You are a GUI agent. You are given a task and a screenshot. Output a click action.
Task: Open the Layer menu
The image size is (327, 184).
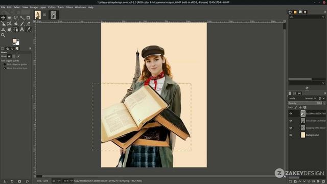tap(43, 7)
